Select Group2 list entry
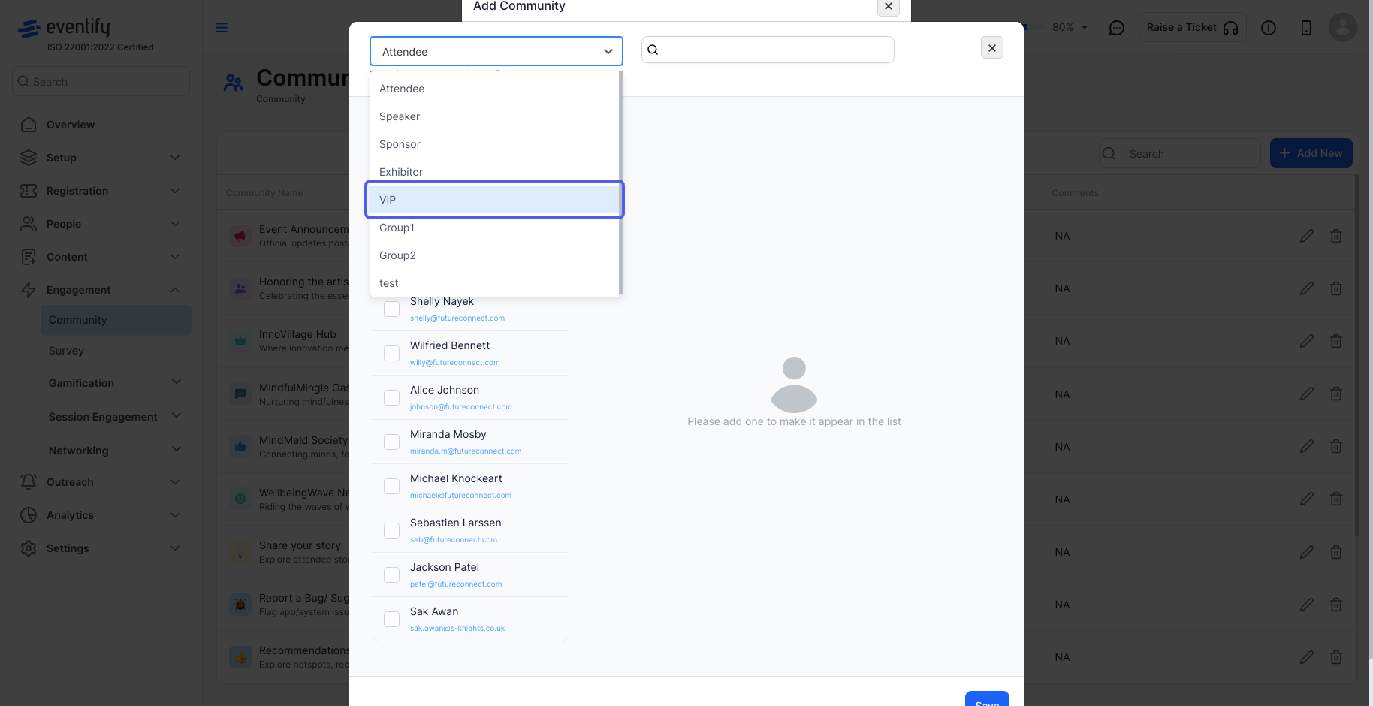The width and height of the screenshot is (1373, 706). 494,255
